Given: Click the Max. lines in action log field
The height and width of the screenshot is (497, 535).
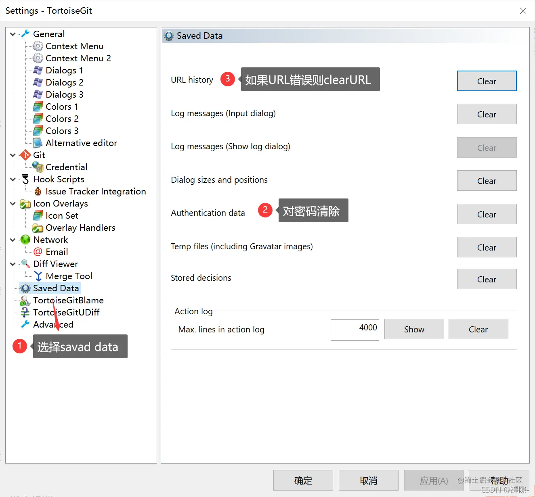Looking at the screenshot, I should [x=355, y=330].
